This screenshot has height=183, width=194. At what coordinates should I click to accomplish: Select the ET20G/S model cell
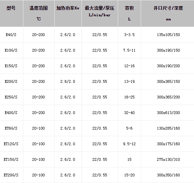[11, 175]
